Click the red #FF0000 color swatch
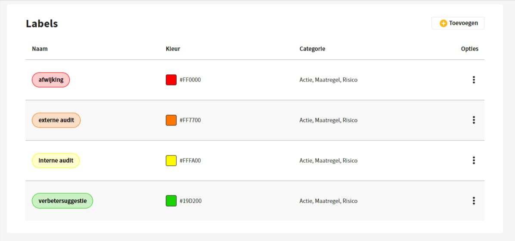Image resolution: width=515 pixels, height=241 pixels. click(x=171, y=79)
